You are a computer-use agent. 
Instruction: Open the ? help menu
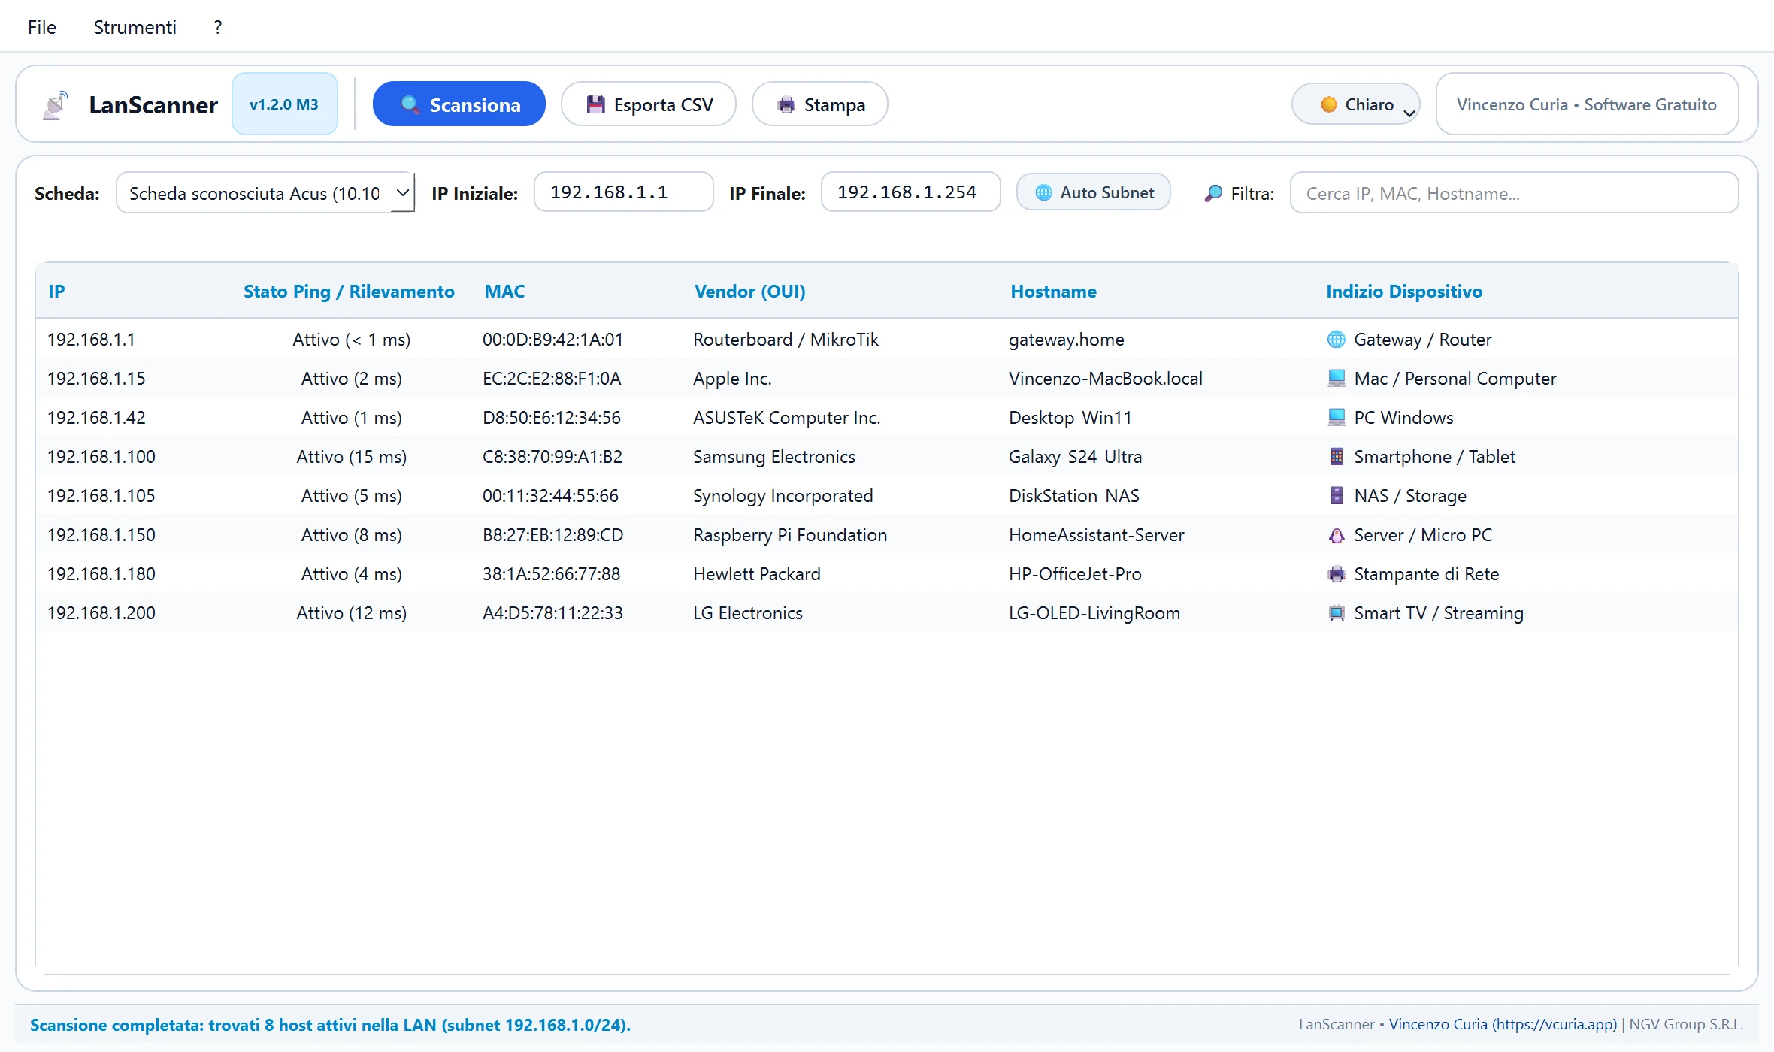[218, 27]
